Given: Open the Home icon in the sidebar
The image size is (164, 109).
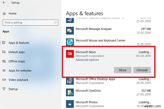Looking at the screenshot, I should (x=4, y=13).
